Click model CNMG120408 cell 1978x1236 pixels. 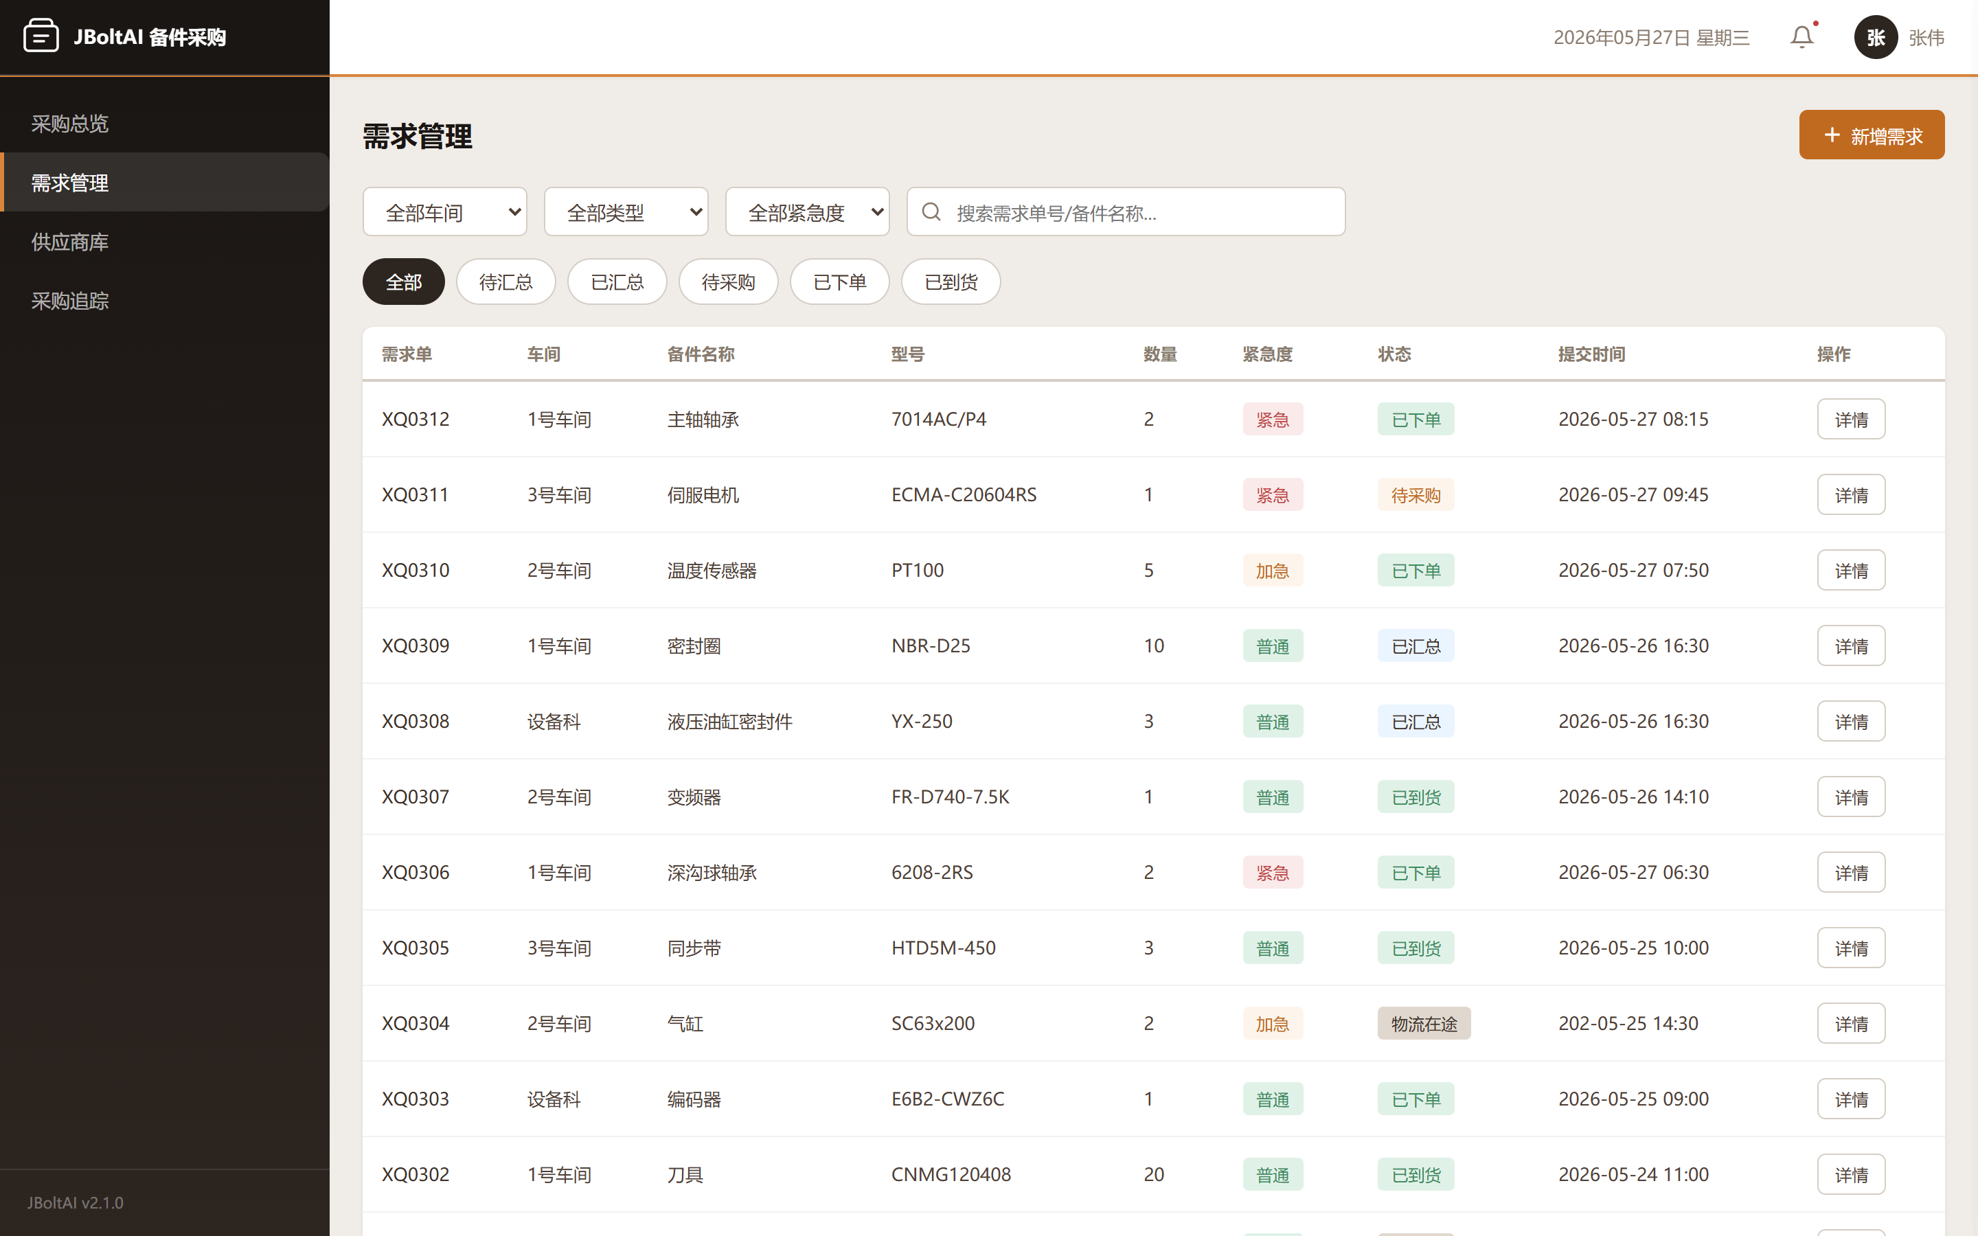coord(951,1175)
